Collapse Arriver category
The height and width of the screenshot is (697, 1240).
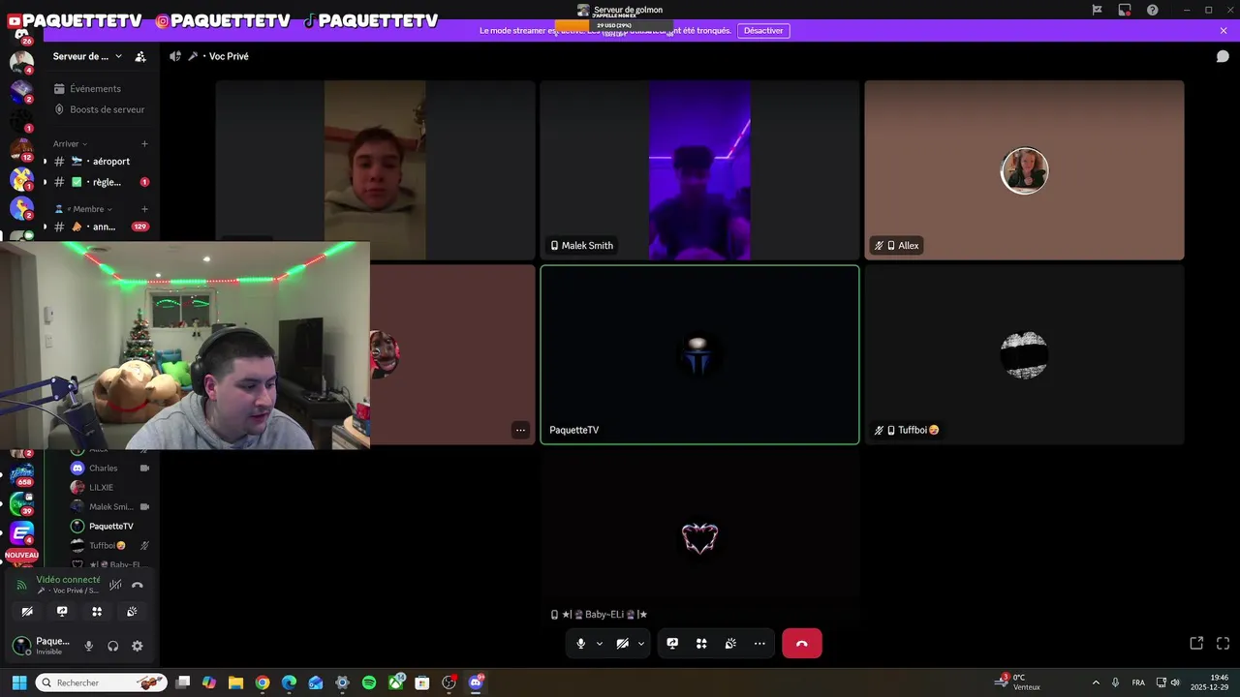click(70, 143)
